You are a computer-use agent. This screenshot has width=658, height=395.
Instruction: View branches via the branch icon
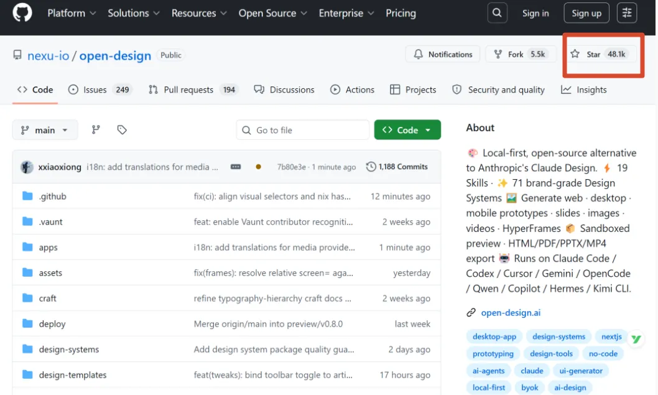click(96, 130)
